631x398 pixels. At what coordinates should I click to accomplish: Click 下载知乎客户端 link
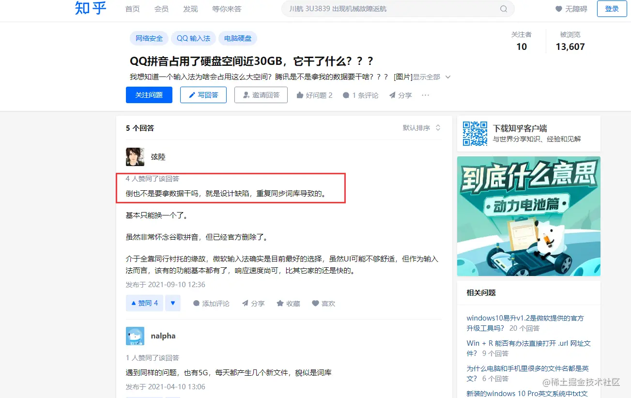[x=520, y=128]
